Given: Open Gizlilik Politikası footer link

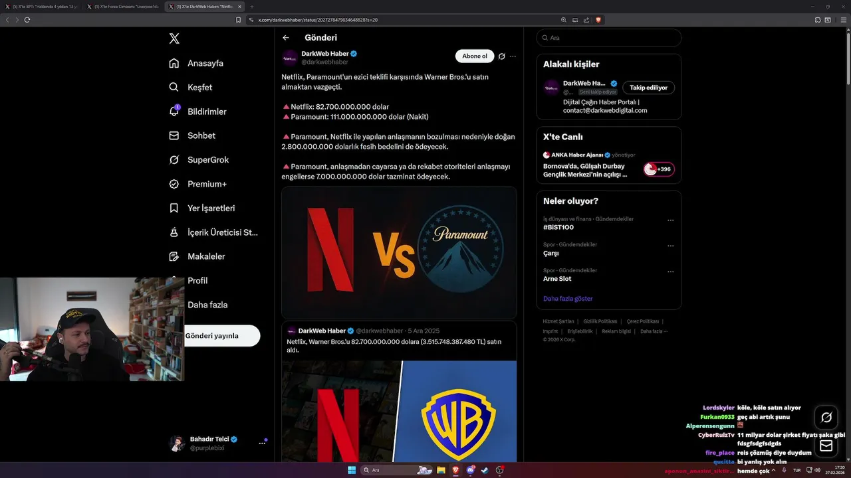Looking at the screenshot, I should pyautogui.click(x=600, y=321).
